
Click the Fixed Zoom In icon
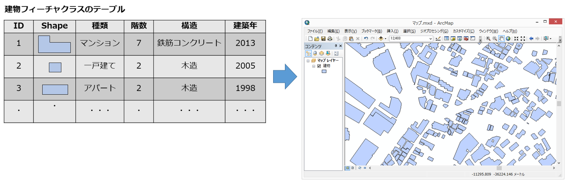coord(516,39)
